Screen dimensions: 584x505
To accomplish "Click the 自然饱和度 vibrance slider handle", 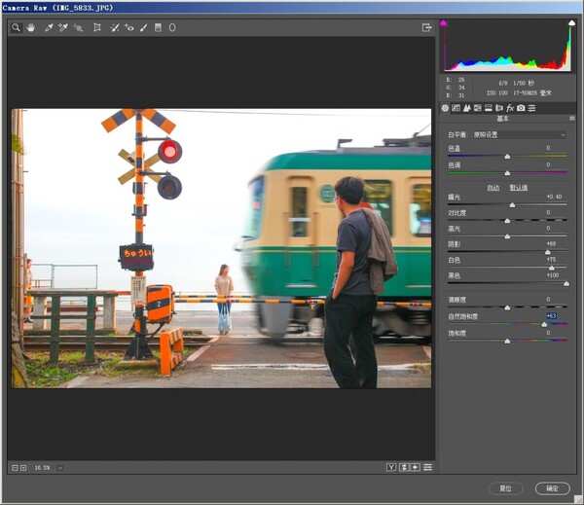I will click(544, 324).
